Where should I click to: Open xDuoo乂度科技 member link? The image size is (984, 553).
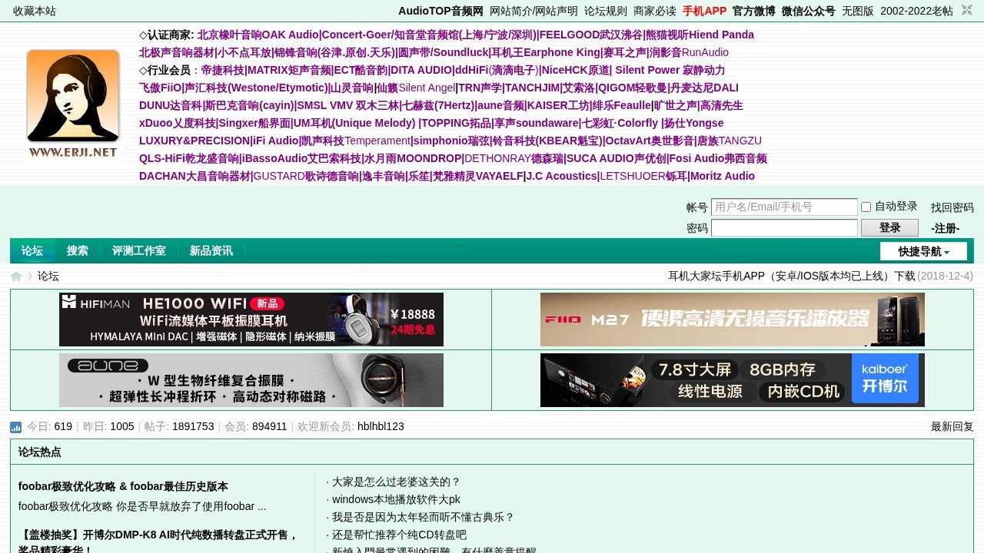point(178,123)
